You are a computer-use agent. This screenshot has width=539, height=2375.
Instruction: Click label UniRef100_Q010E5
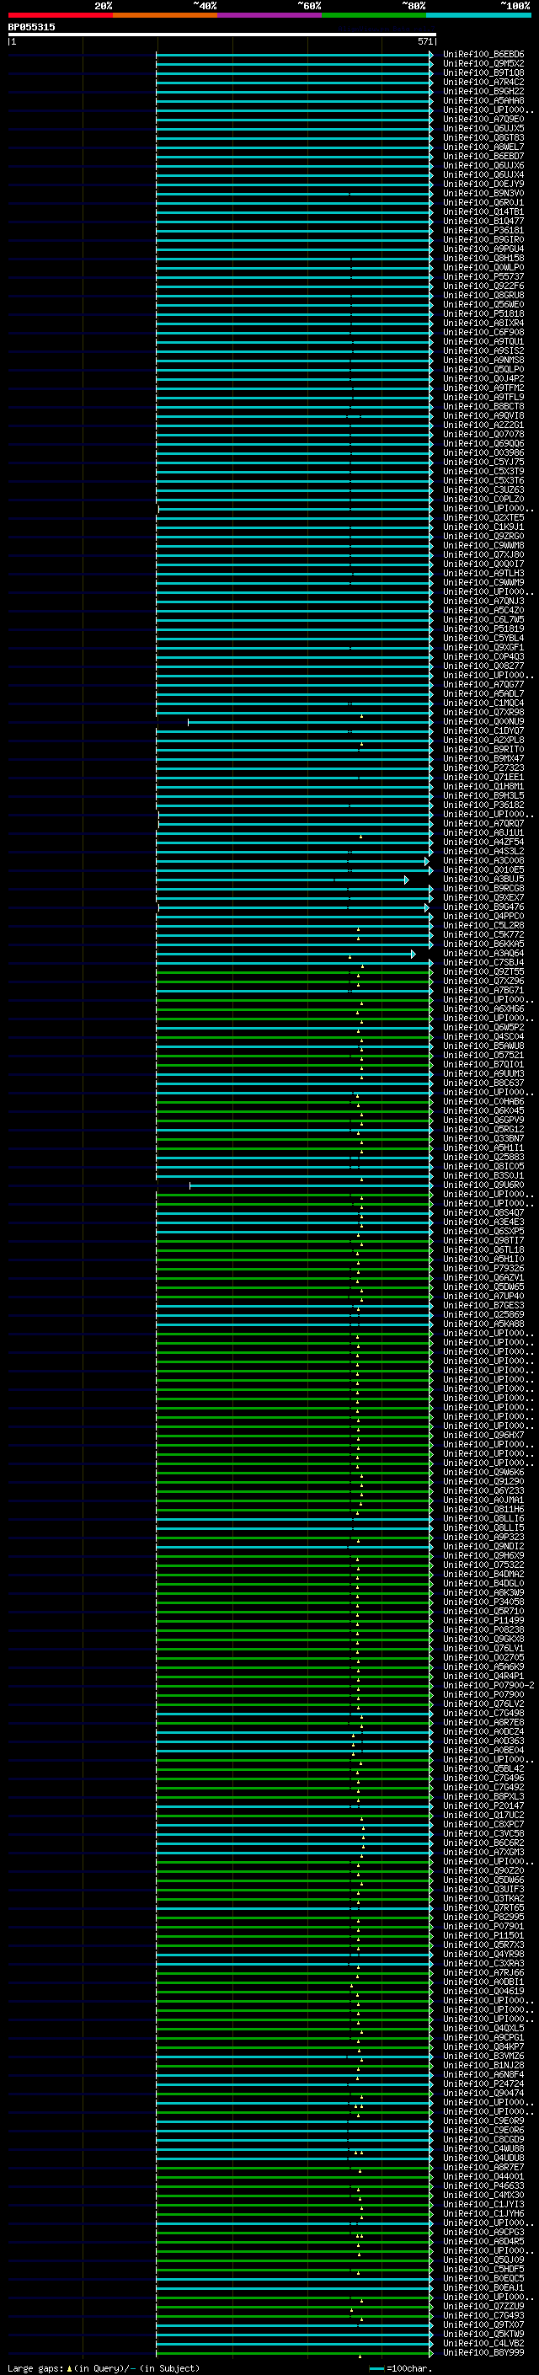pos(483,869)
